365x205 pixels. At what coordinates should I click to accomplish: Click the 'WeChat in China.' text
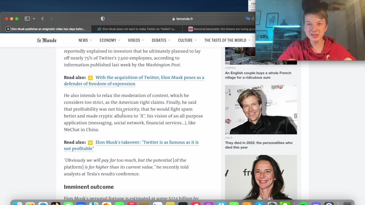[82, 130]
